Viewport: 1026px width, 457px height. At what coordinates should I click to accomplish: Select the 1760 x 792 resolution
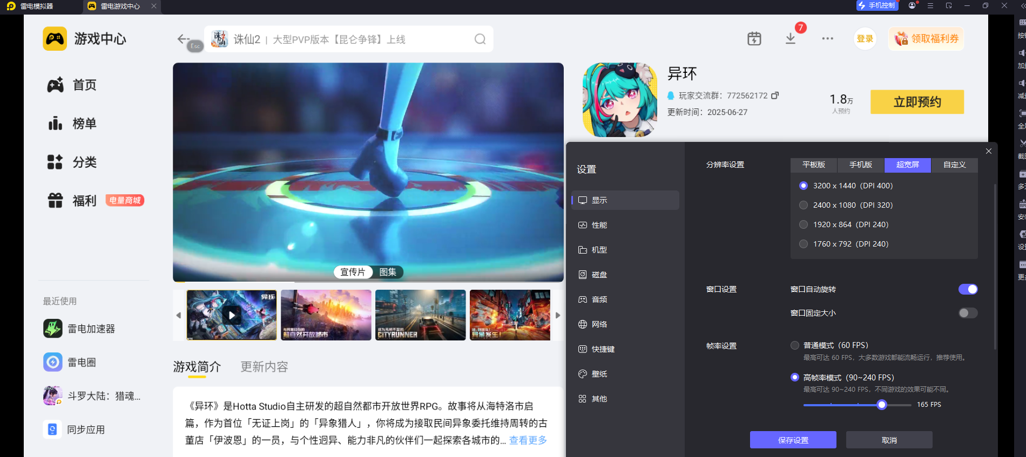pos(804,244)
